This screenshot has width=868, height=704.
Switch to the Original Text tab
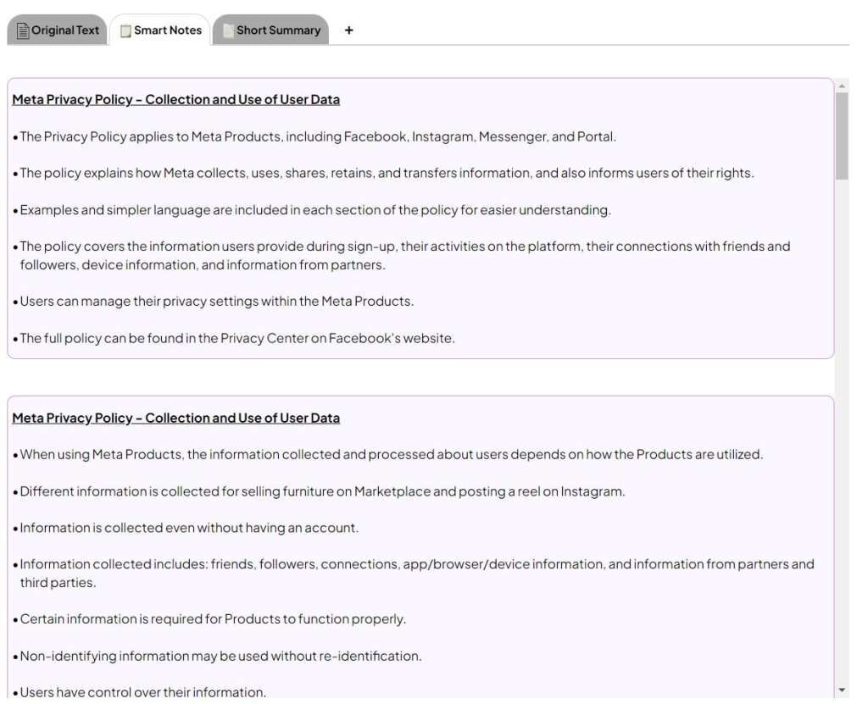click(65, 30)
